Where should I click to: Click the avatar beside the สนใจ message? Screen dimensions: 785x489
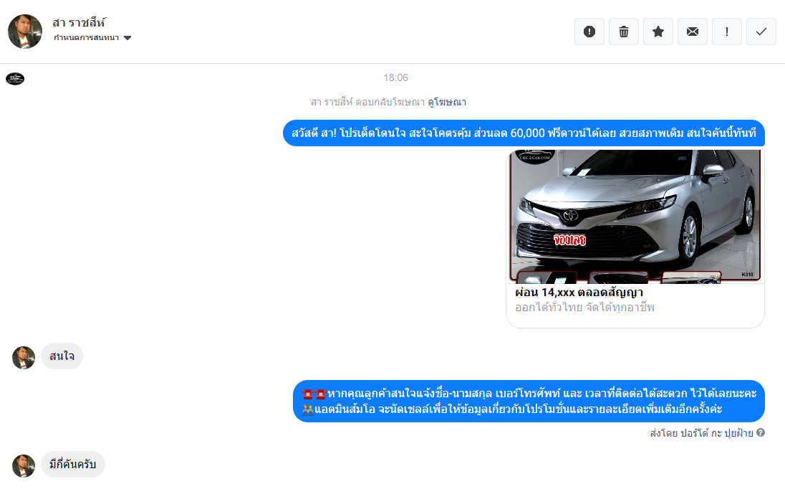[x=24, y=357]
